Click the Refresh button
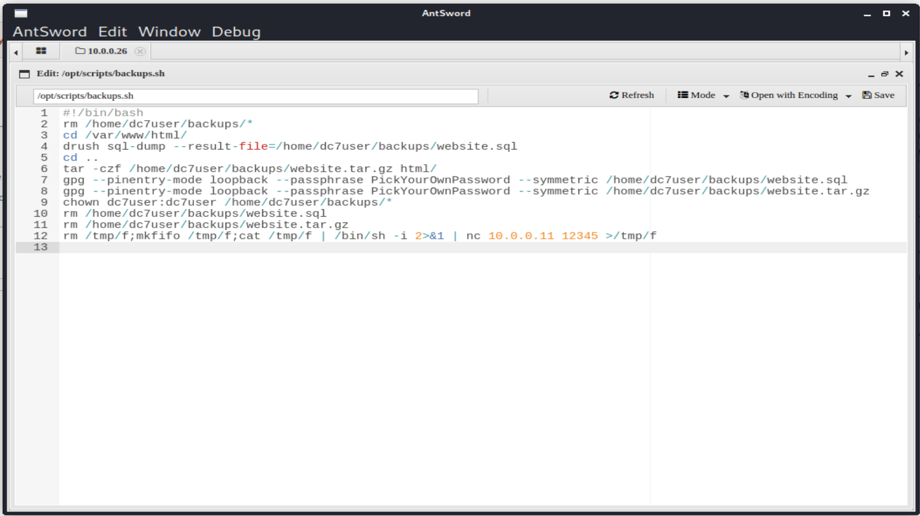This screenshot has width=920, height=516. point(632,95)
